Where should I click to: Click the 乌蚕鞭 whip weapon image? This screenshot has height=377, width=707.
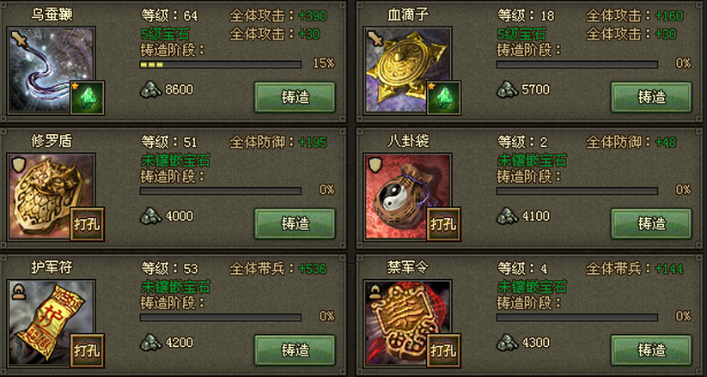tap(52, 70)
